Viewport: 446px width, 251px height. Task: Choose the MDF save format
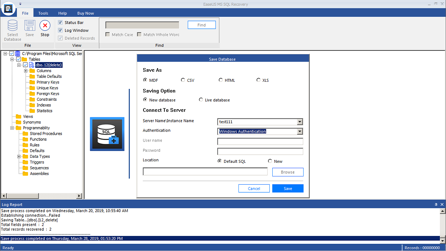(x=145, y=80)
